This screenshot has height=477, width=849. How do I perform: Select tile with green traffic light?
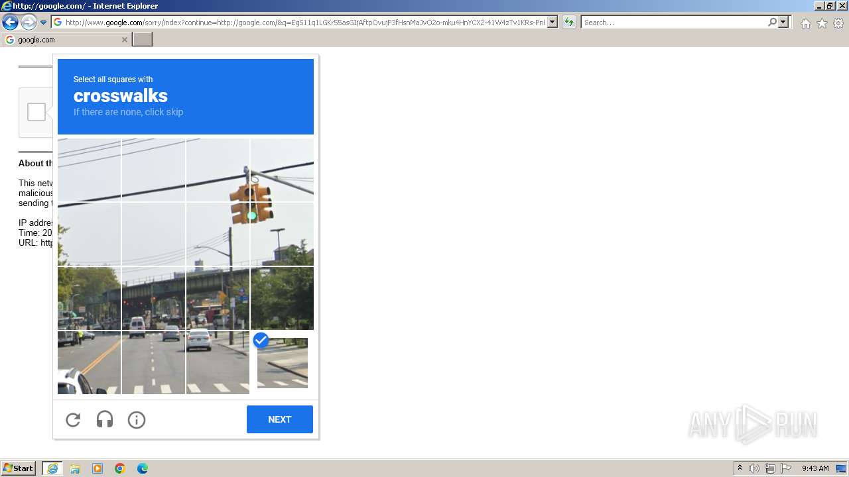click(x=283, y=234)
